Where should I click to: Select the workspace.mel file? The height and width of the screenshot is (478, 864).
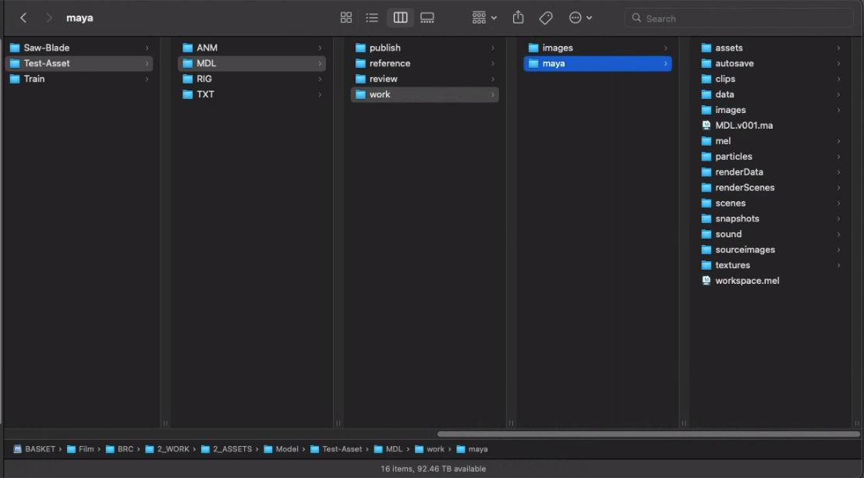tap(746, 281)
